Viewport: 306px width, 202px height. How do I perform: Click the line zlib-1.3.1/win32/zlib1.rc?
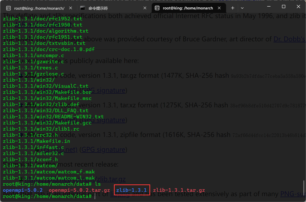41,129
